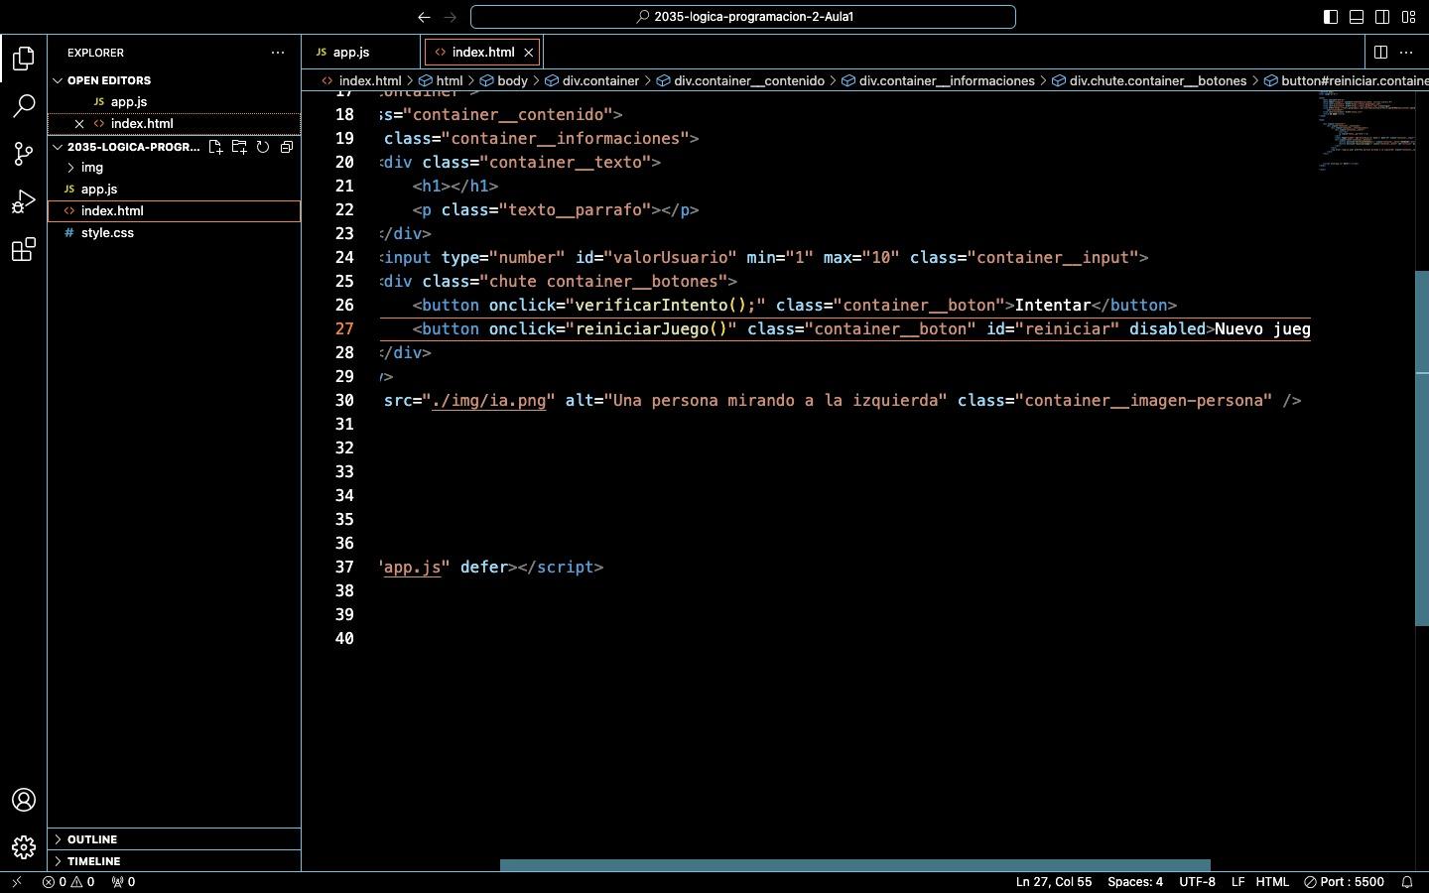Follow the app.js link on line 37

point(412,568)
